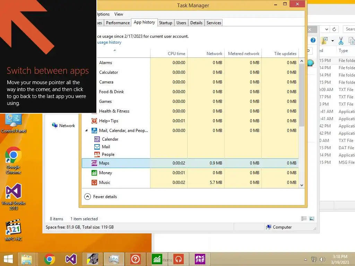Switch to Money app on the taskbar
The width and height of the screenshot is (355, 266).
157,259
